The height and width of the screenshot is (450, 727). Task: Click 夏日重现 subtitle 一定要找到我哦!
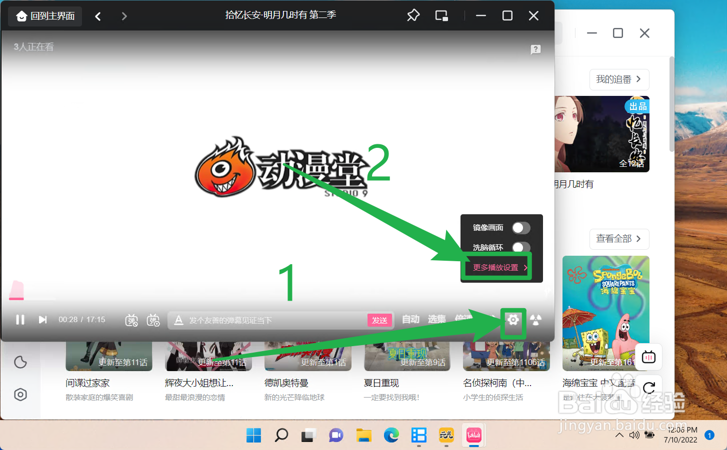click(x=391, y=398)
